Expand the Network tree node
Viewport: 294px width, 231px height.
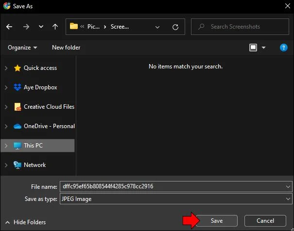(6, 165)
